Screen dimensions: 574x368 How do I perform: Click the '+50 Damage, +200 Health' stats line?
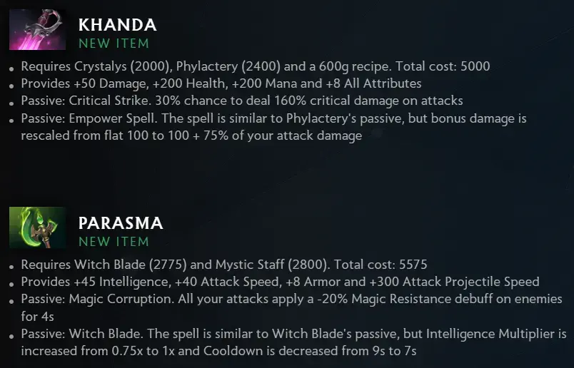221,83
